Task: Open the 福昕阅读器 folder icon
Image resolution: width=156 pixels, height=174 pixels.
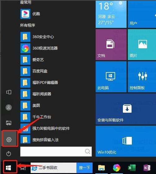Action: click(25, 94)
